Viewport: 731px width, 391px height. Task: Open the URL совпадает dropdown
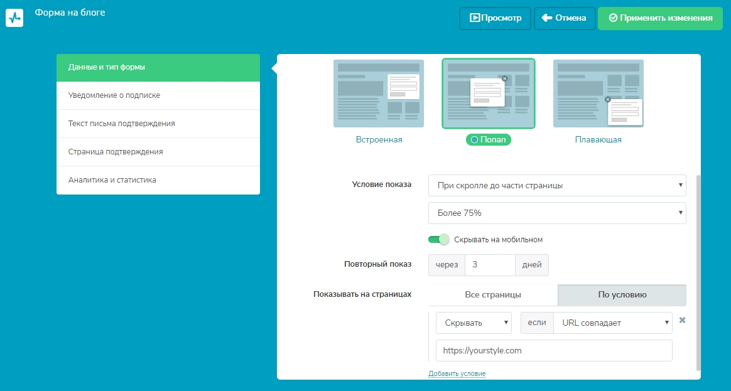click(x=612, y=323)
